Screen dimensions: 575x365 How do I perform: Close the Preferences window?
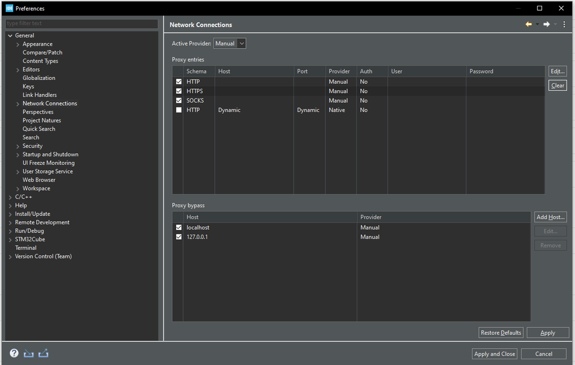(x=561, y=8)
